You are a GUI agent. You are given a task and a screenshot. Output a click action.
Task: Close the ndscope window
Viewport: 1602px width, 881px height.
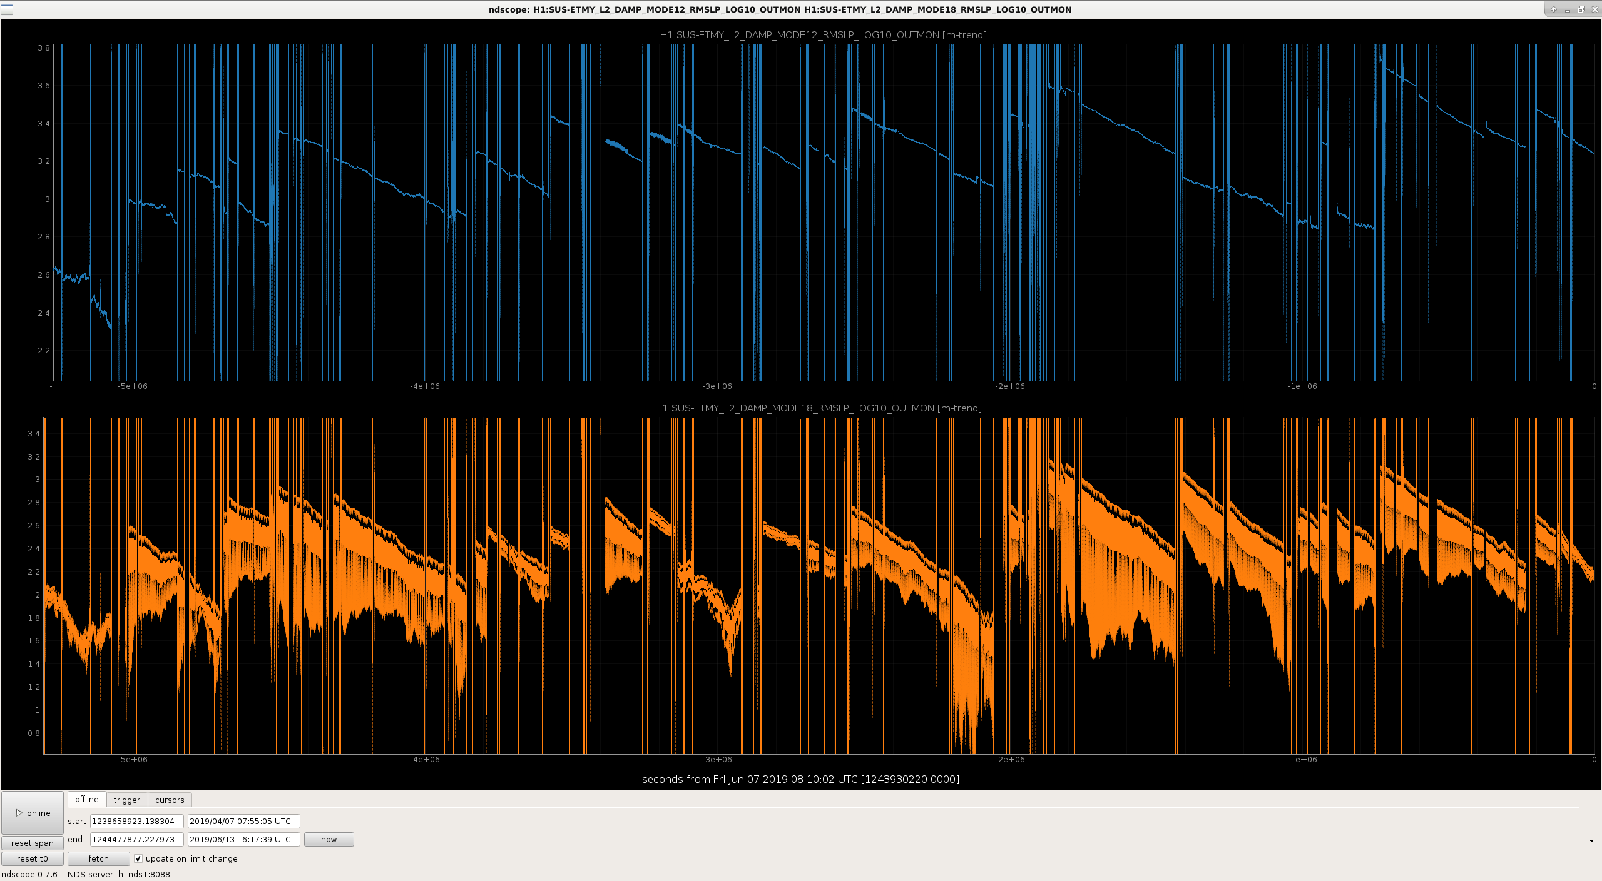[1594, 9]
